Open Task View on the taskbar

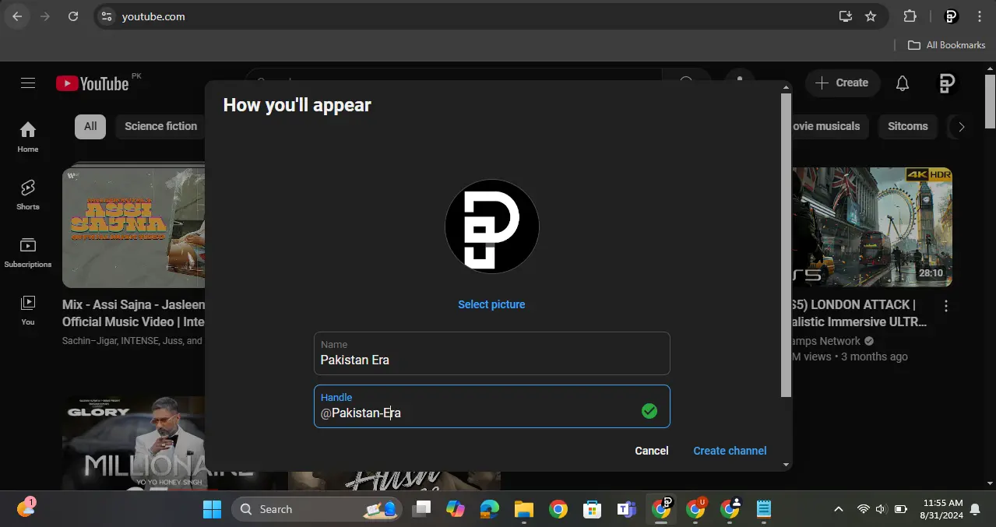tap(421, 509)
